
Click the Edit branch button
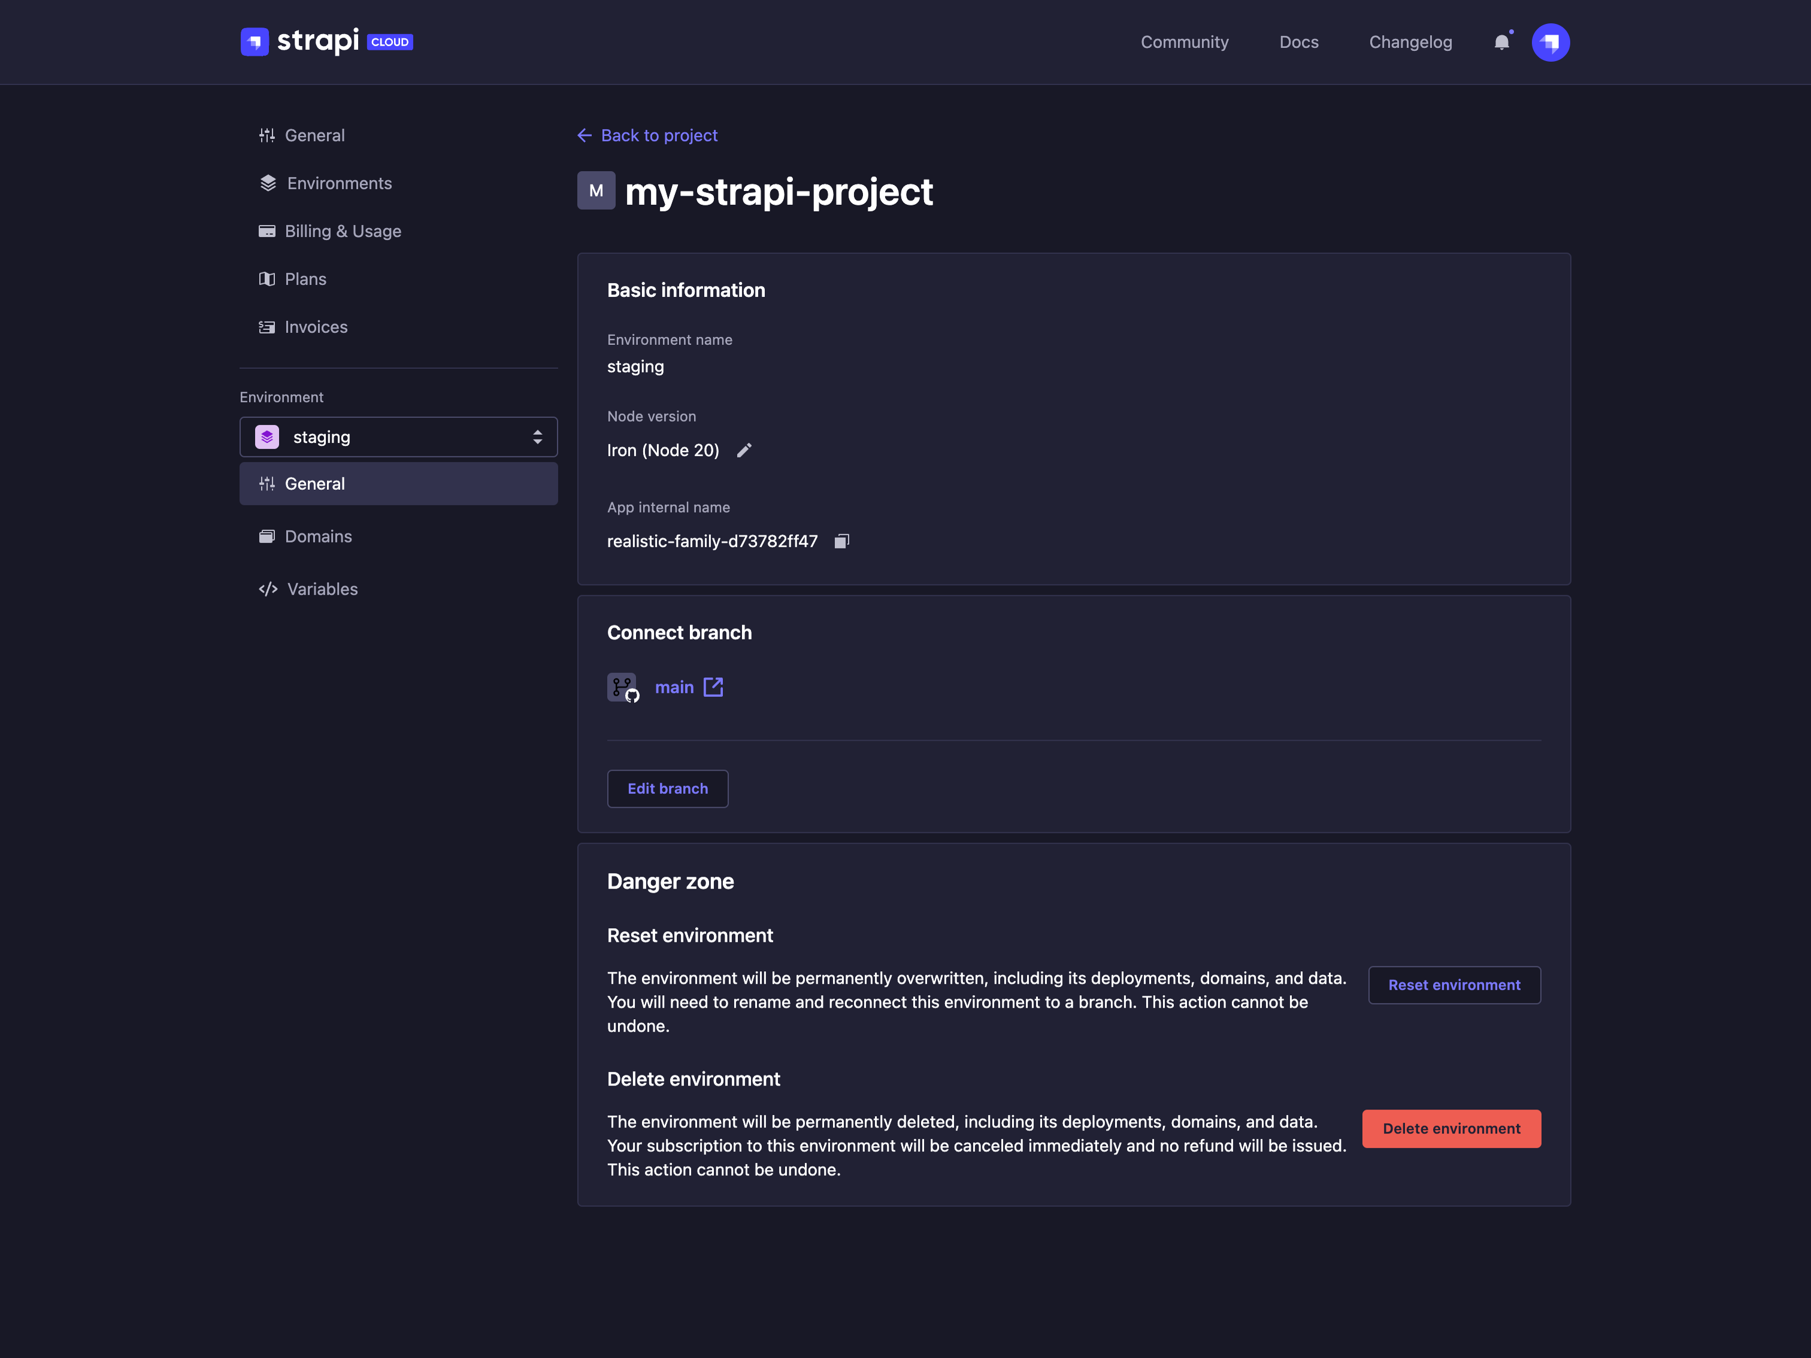coord(667,787)
